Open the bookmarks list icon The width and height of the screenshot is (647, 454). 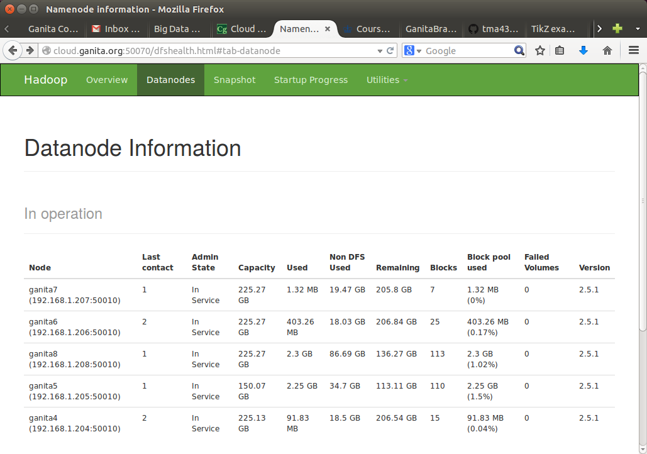pos(560,51)
